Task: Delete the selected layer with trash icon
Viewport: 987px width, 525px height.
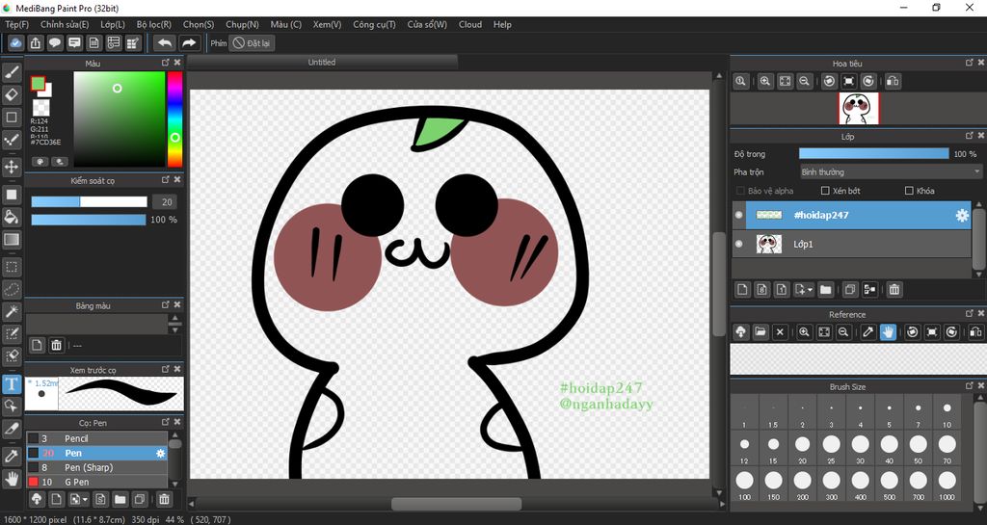Action: [894, 289]
